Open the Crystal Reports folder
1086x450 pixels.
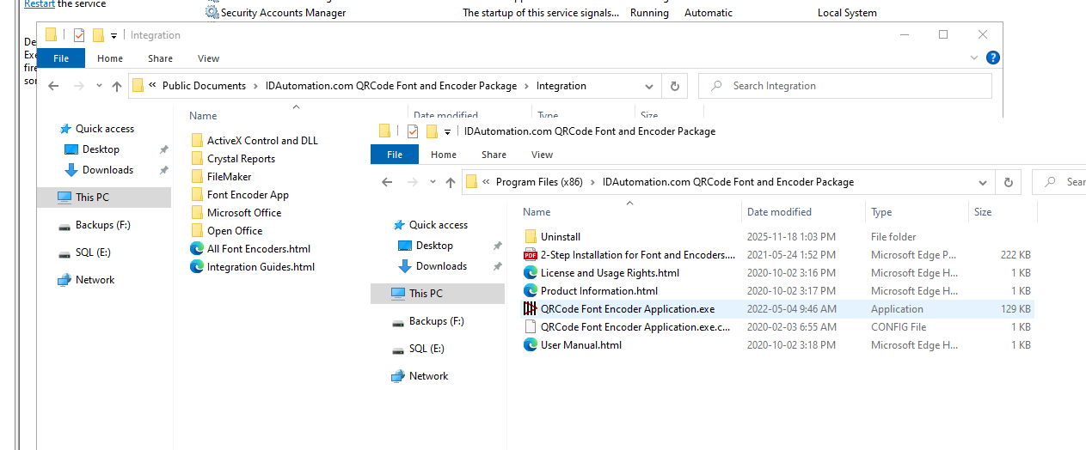pyautogui.click(x=241, y=159)
